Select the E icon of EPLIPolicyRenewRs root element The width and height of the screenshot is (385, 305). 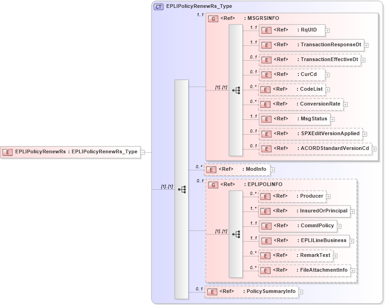(x=7, y=152)
